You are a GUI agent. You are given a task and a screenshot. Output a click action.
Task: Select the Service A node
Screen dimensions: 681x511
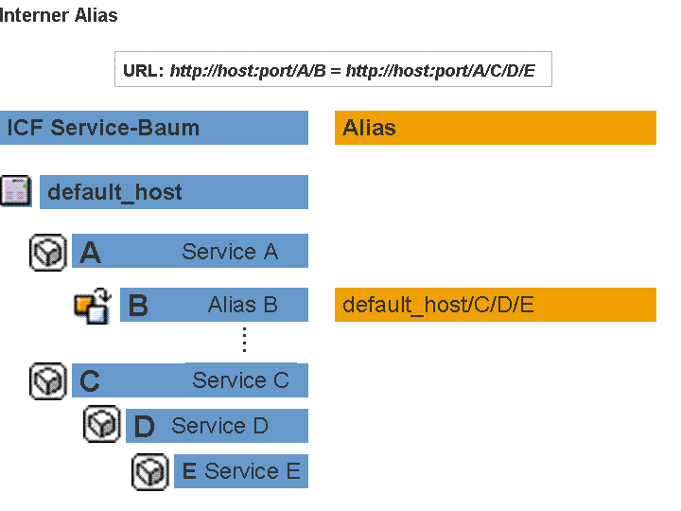(x=190, y=251)
